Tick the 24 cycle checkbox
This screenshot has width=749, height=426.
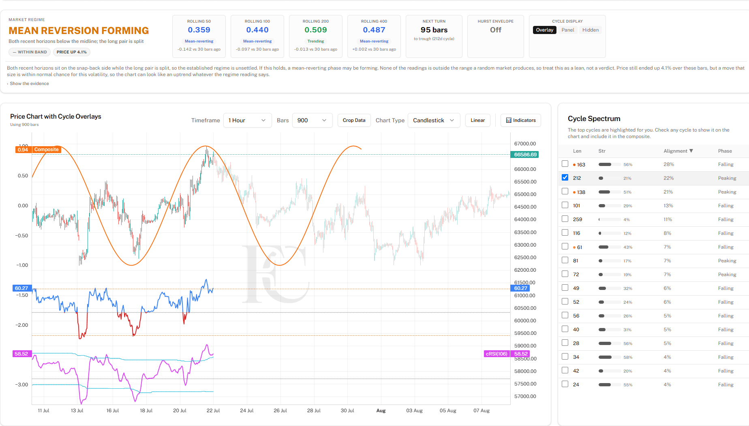565,384
